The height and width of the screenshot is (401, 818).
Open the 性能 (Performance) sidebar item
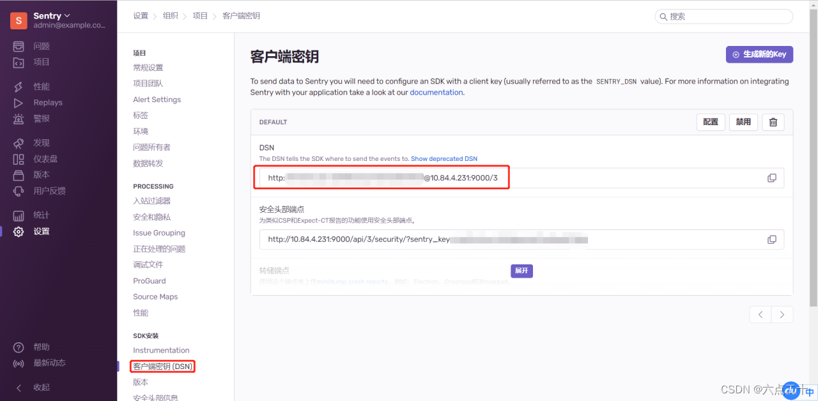41,86
